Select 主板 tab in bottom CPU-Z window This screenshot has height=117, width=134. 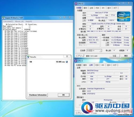tap(91, 65)
